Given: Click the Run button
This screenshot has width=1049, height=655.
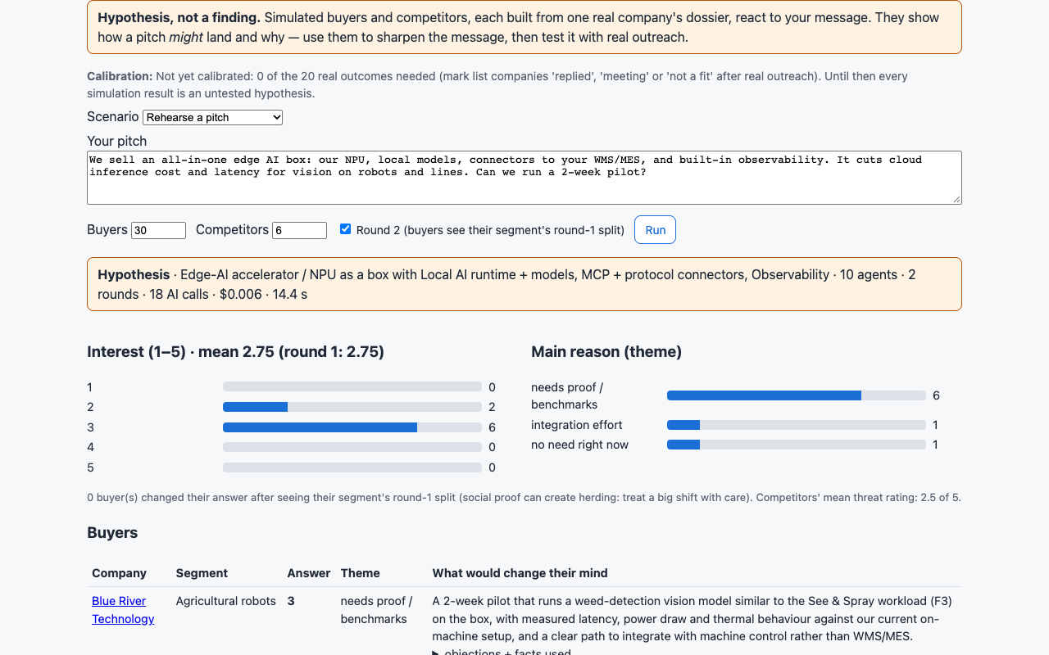Looking at the screenshot, I should pyautogui.click(x=655, y=230).
